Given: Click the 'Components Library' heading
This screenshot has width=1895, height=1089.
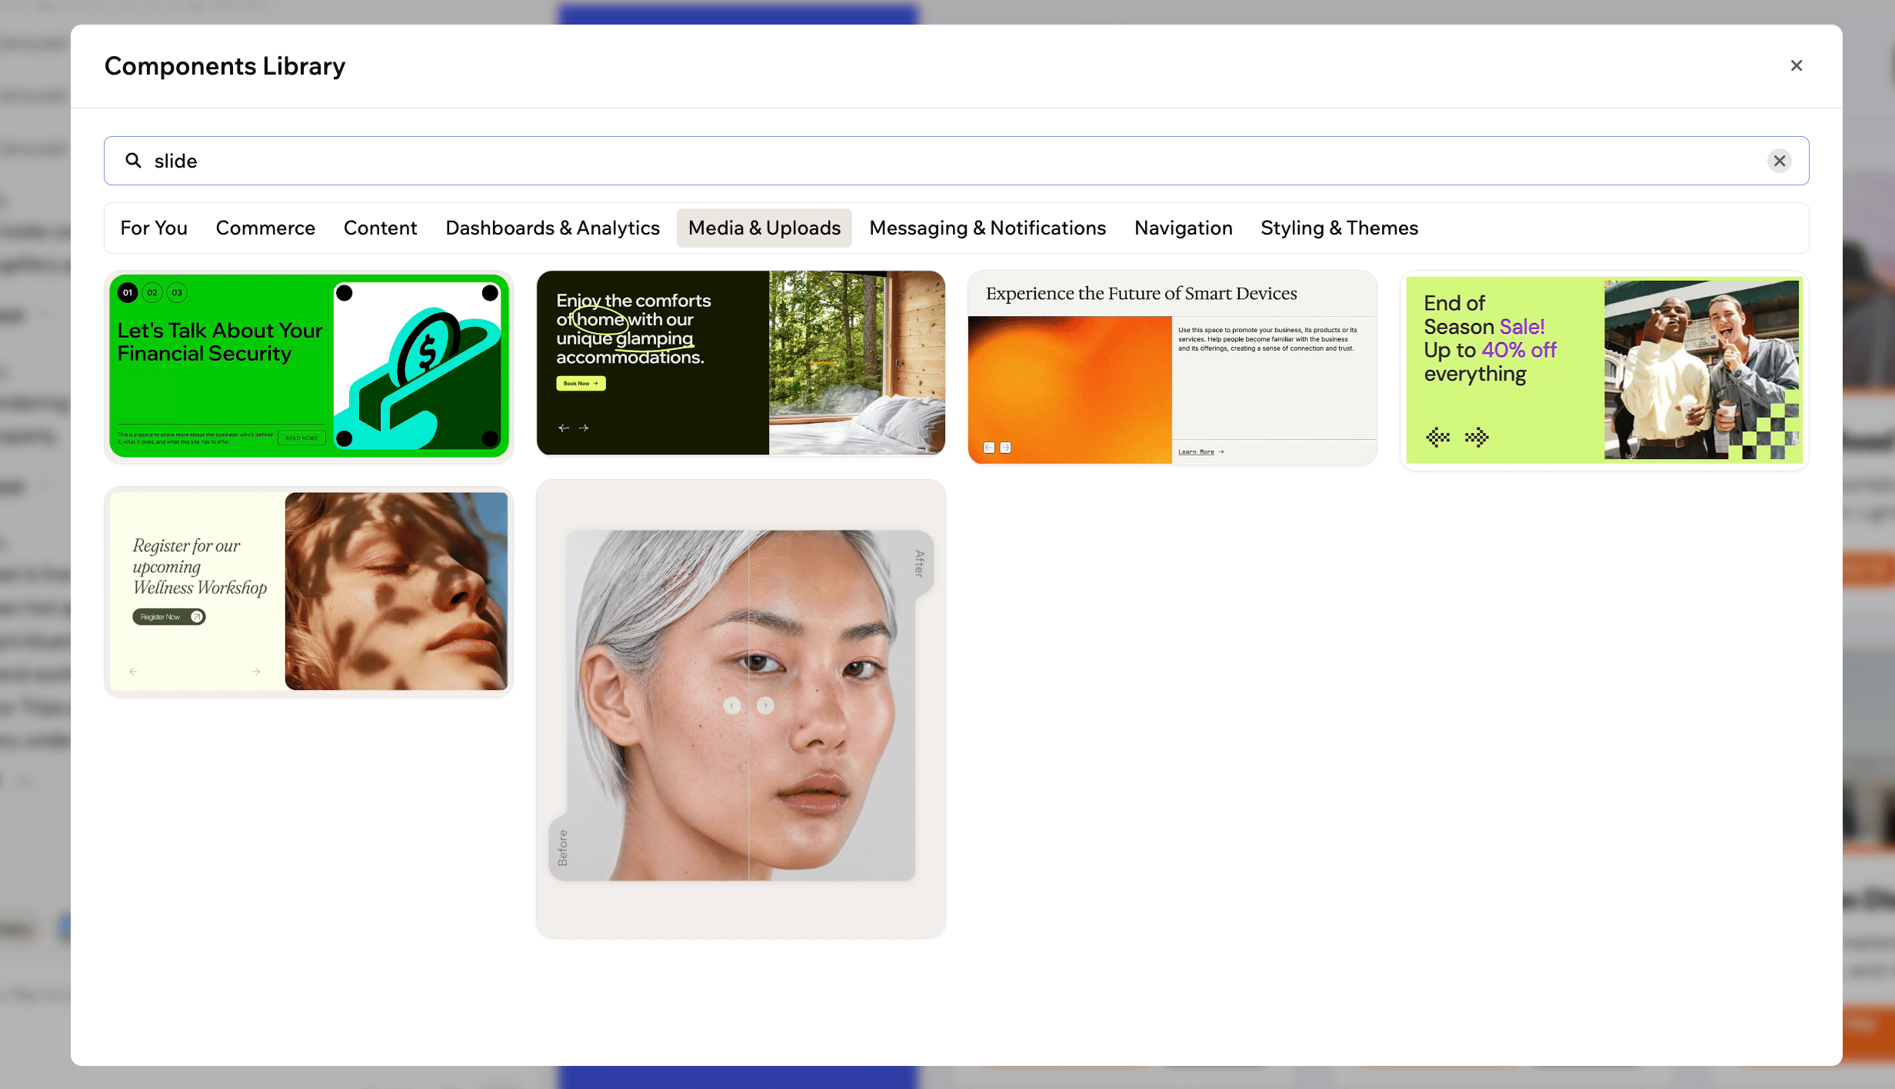Looking at the screenshot, I should click(225, 66).
